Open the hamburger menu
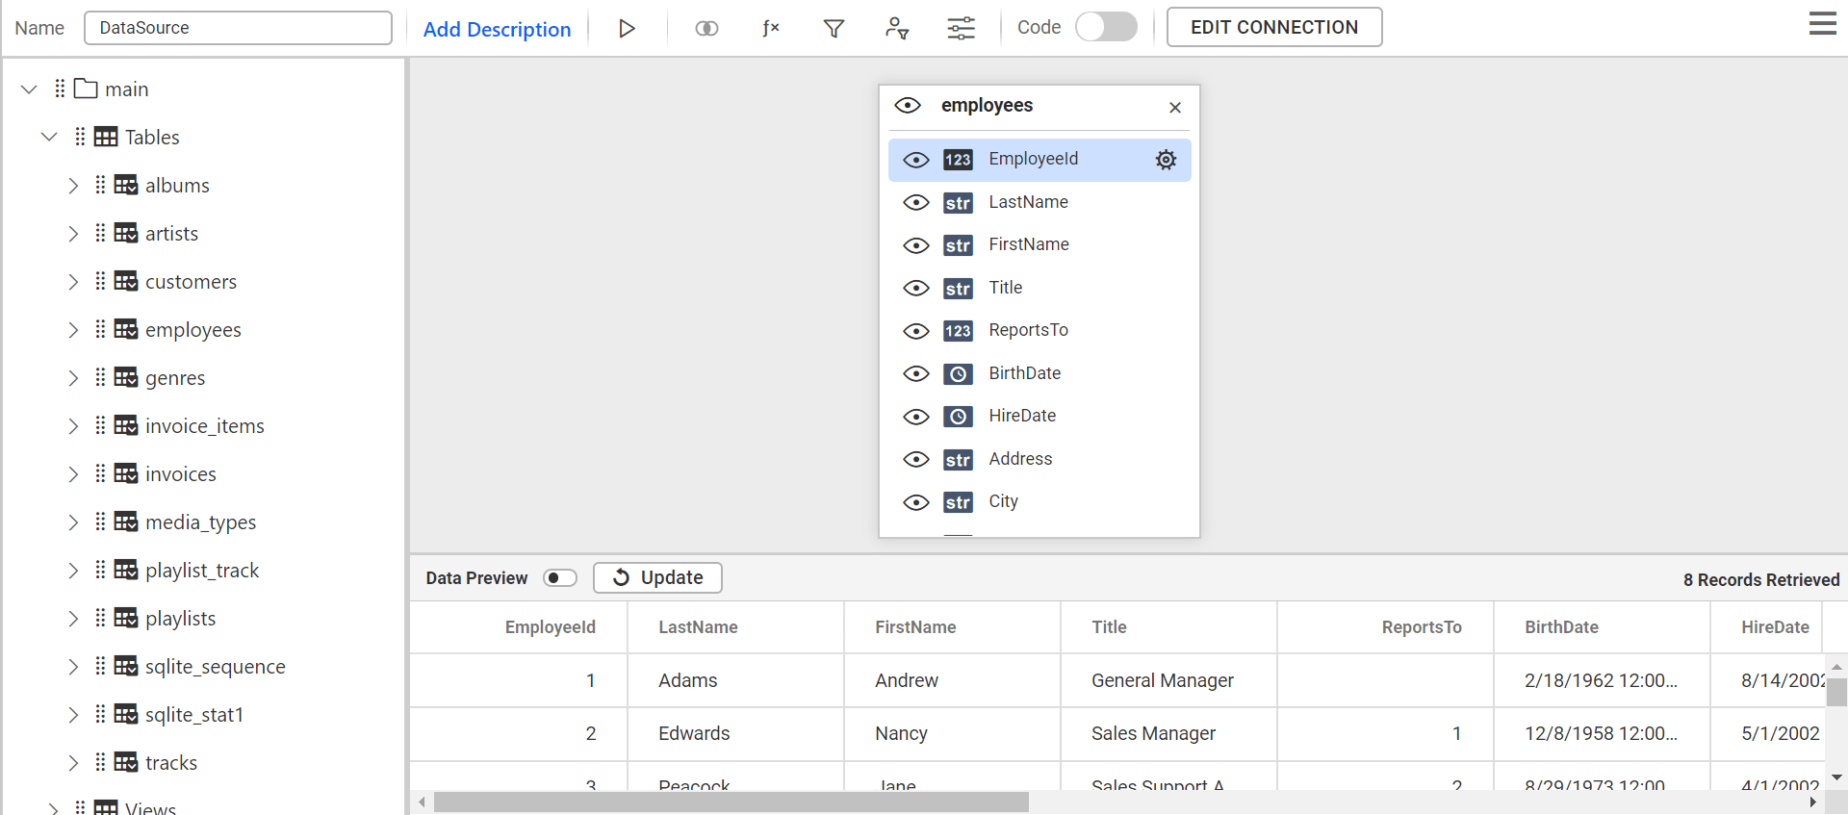This screenshot has width=1848, height=815. pyautogui.click(x=1822, y=24)
